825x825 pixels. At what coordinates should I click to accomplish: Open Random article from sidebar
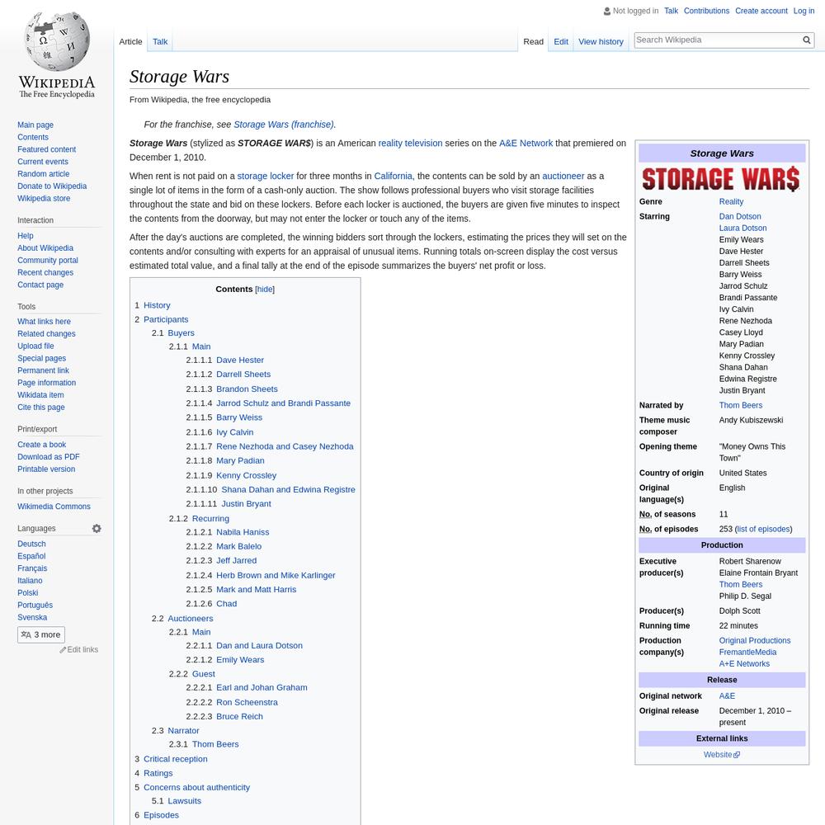[x=43, y=173]
